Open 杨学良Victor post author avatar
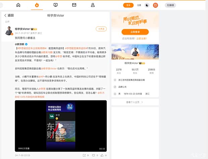The width and height of the screenshot is (208, 159). pos(9,31)
